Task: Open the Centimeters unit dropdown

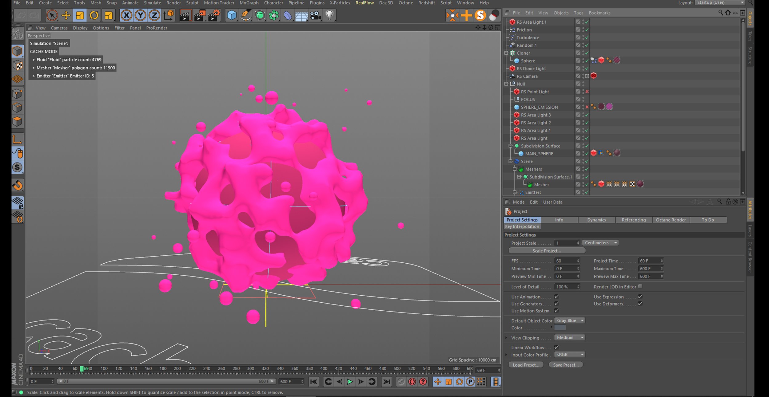Action: 600,243
